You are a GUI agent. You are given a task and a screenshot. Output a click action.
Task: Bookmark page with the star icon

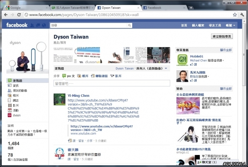235,15
